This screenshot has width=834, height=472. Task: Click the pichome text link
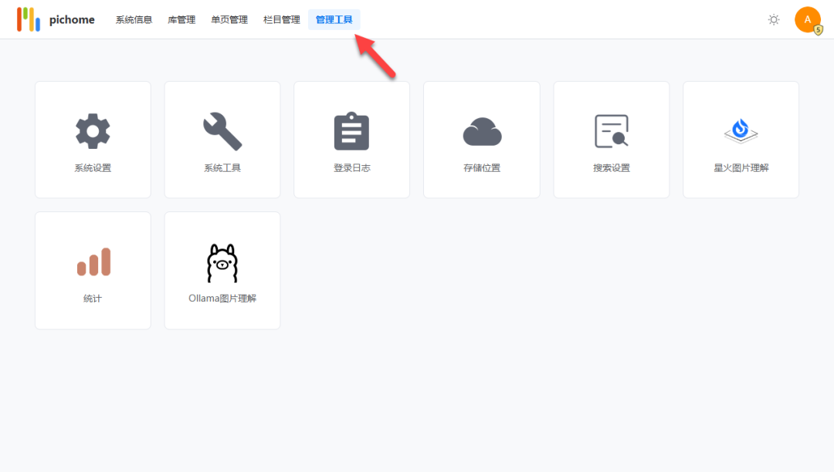(x=71, y=19)
